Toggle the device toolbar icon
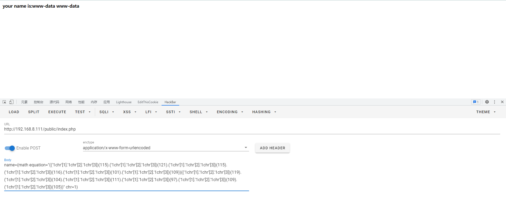The image size is (506, 219). (11, 102)
